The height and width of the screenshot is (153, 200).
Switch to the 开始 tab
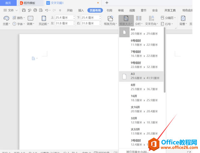coord(70,10)
